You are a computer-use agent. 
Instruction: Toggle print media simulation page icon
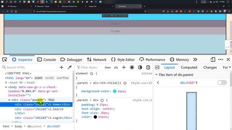148,68
